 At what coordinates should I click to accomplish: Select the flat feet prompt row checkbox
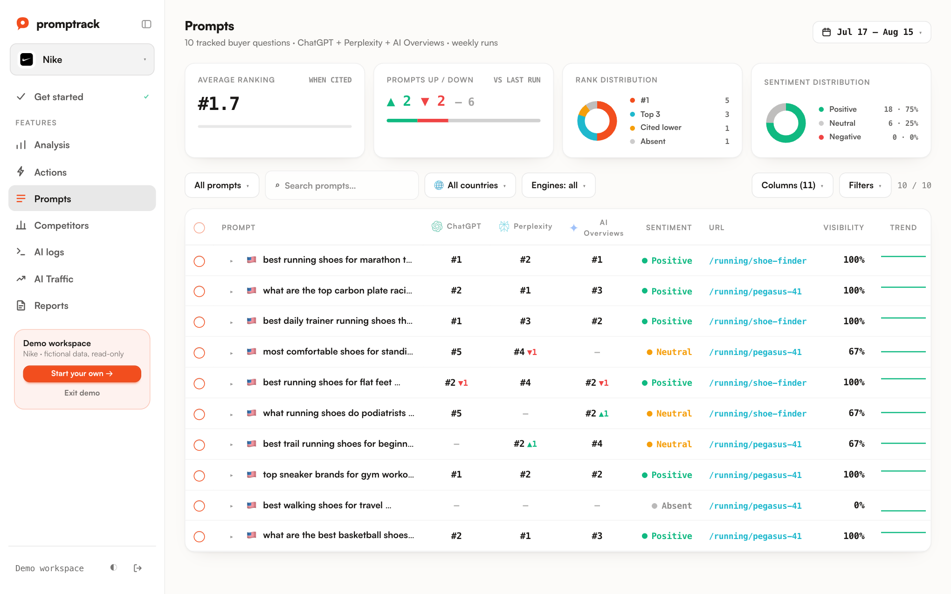(x=200, y=383)
